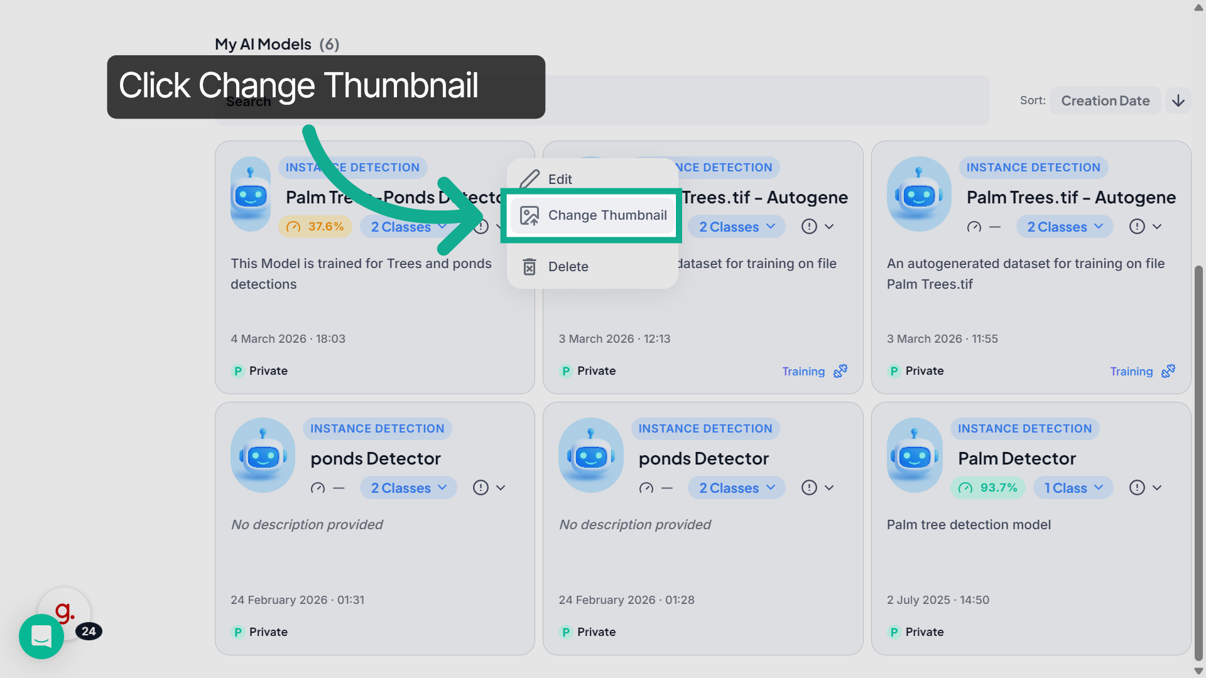The width and height of the screenshot is (1206, 678).
Task: Click Private icon on the 11:55 card
Action: click(x=894, y=371)
